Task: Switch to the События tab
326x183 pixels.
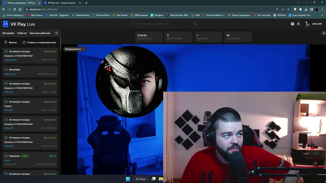Action: [22, 33]
